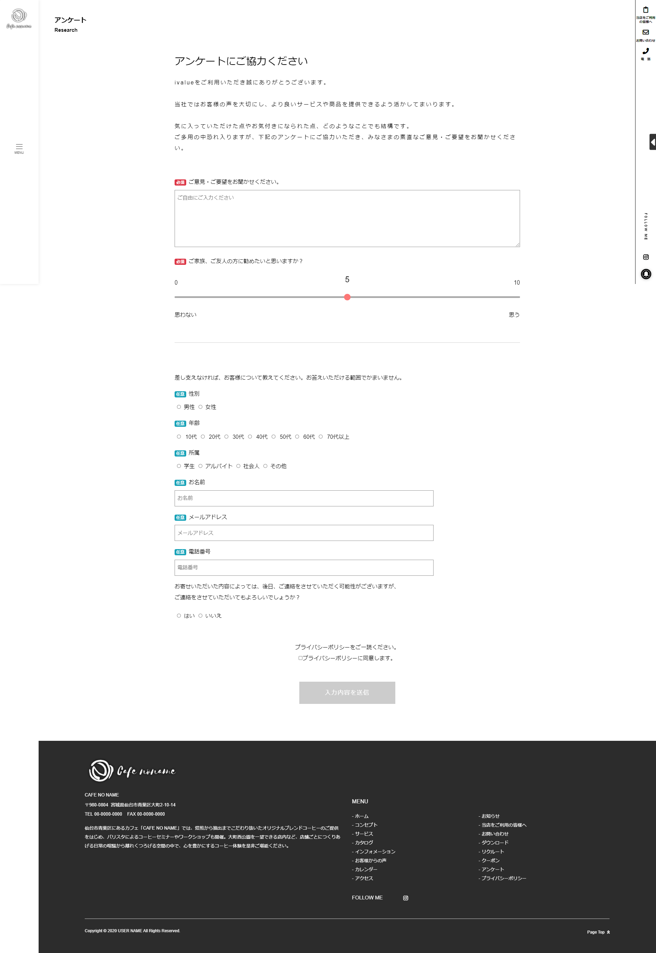Click the envelope contact icon
Viewport: 656px width, 953px height.
click(645, 32)
